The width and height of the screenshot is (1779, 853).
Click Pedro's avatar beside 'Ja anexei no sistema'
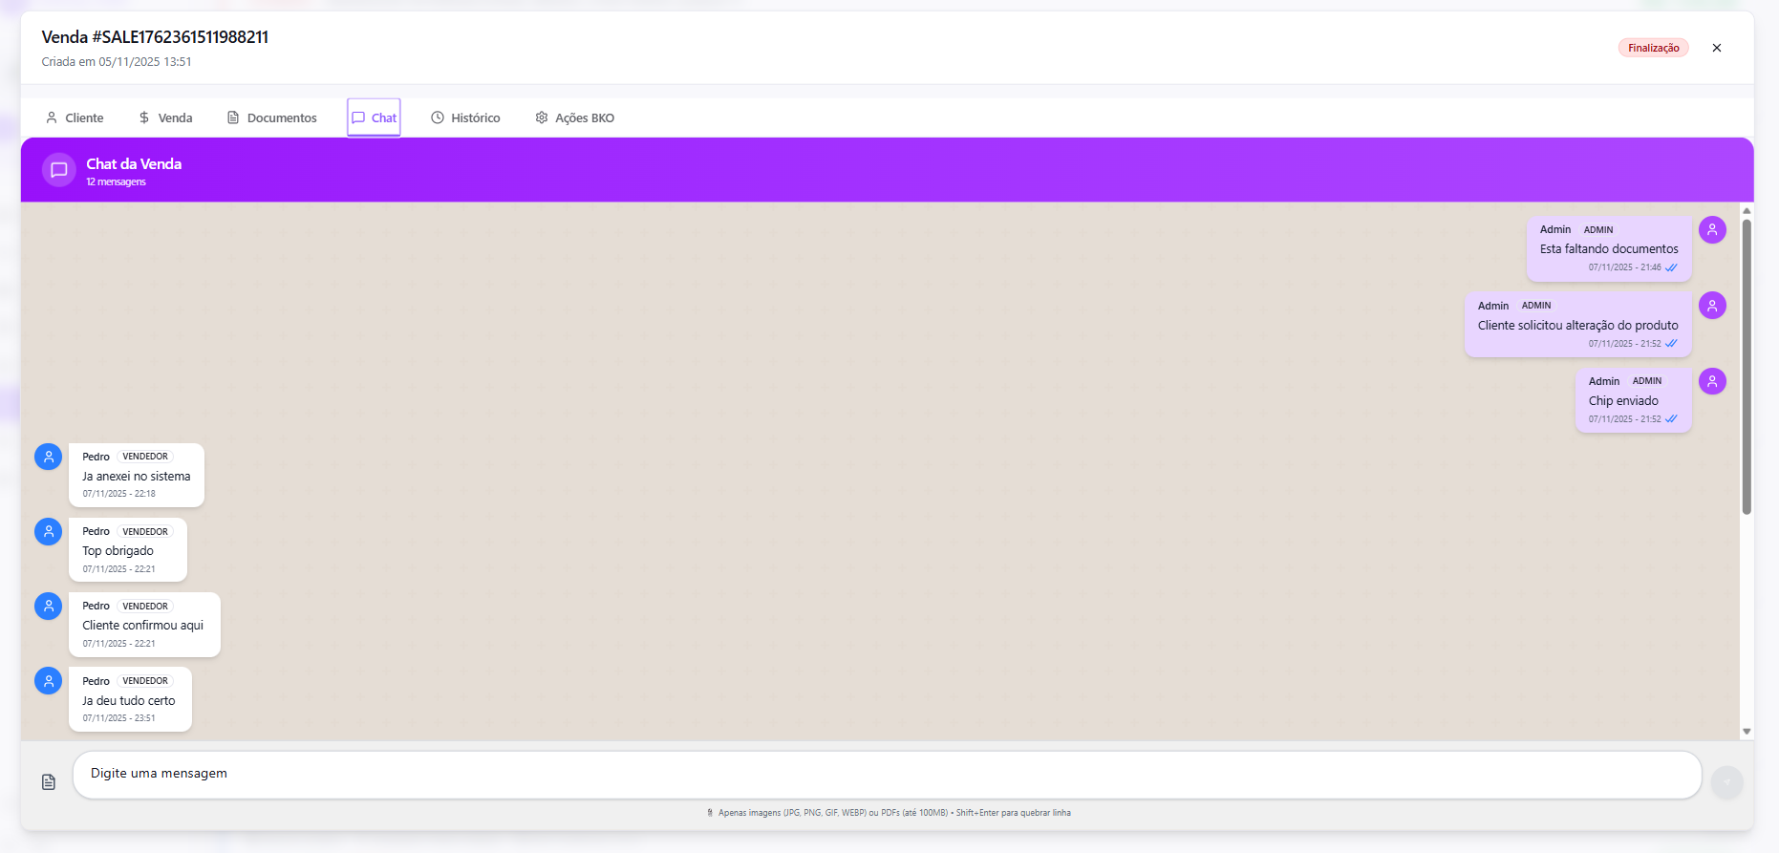(49, 458)
